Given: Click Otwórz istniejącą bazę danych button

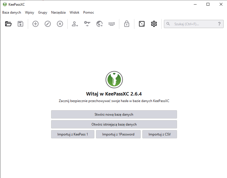Looking at the screenshot, I should [x=114, y=124].
